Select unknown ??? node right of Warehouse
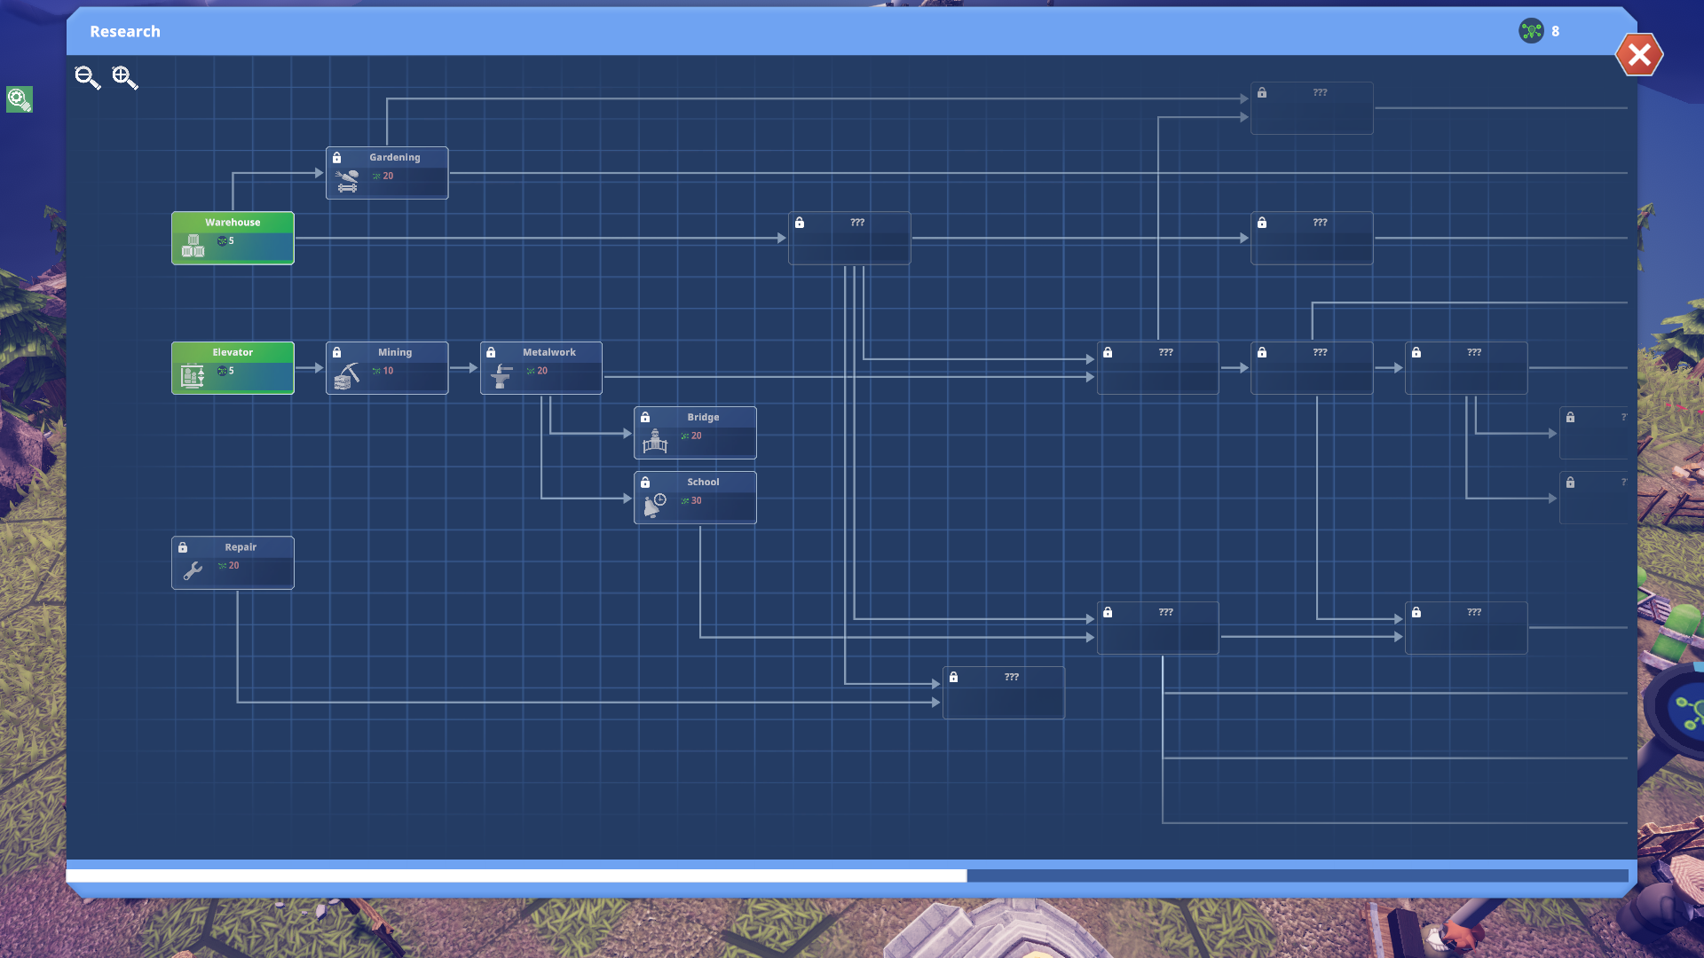1704x958 pixels. tap(849, 238)
